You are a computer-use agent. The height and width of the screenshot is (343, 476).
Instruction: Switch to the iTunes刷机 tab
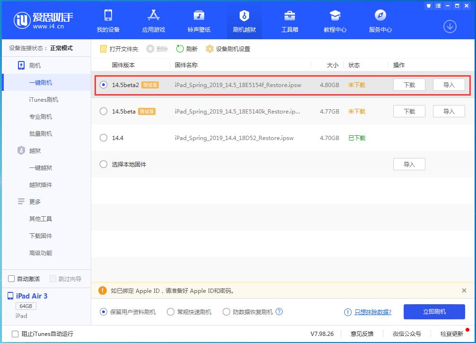(46, 99)
